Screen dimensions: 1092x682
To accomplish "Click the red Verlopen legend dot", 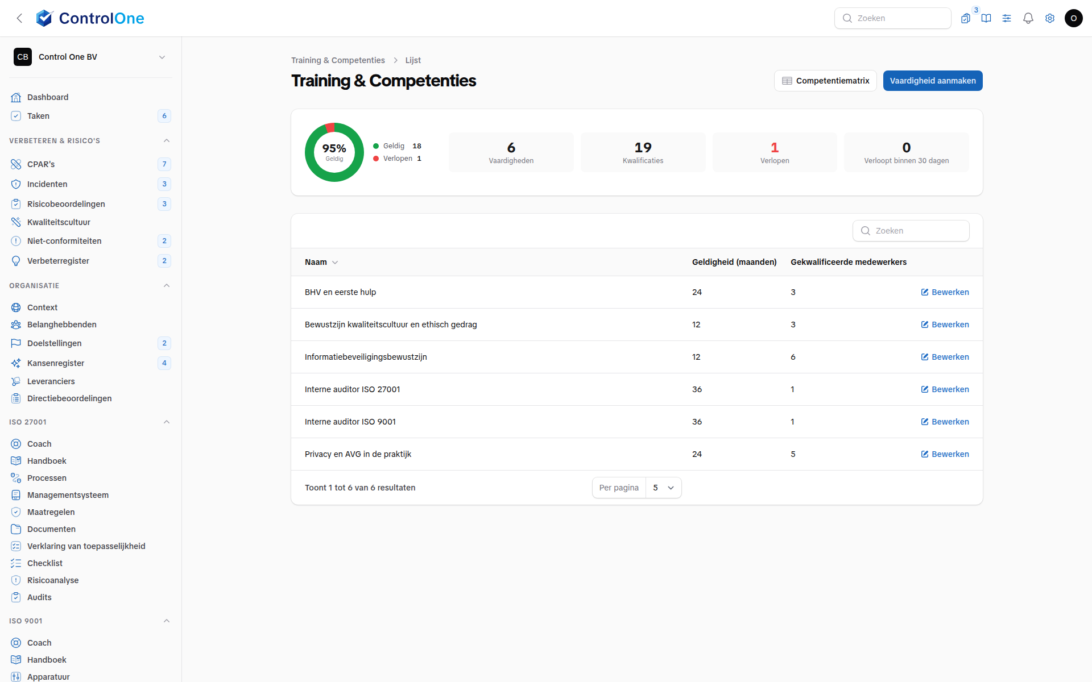I will (376, 159).
